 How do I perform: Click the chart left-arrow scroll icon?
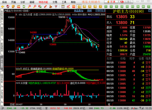(97, 10)
